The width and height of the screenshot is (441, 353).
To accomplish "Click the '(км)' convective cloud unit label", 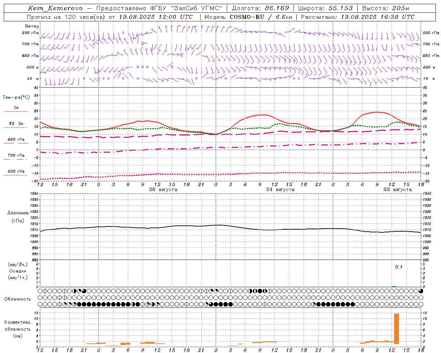I will tap(18, 335).
